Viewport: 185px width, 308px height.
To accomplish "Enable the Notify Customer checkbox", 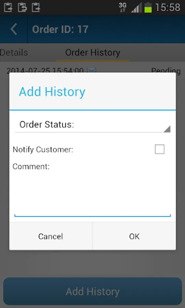I will [159, 149].
